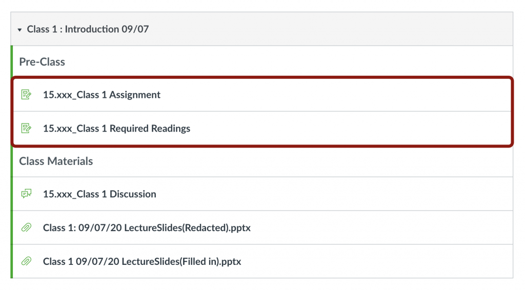This screenshot has height=290, width=525.
Task: Click the Class 1 : Introduction 09/07 title
Action: (x=88, y=29)
